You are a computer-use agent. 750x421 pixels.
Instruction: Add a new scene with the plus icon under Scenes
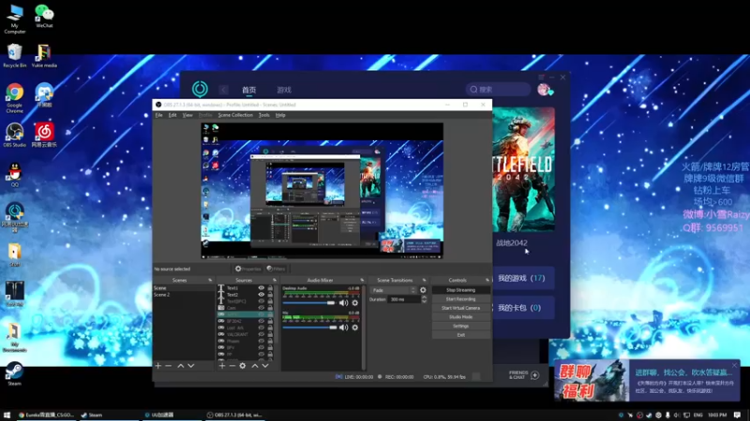pos(158,366)
